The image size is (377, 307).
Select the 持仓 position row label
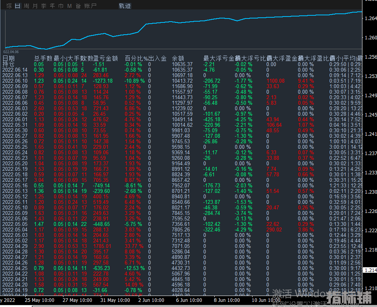tap(9, 64)
